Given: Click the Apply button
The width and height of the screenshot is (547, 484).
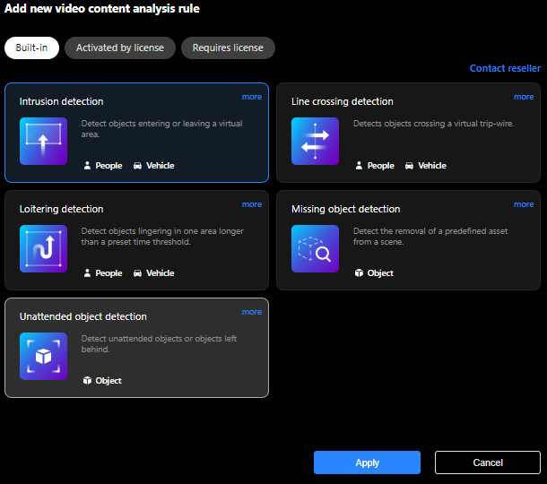Looking at the screenshot, I should pyautogui.click(x=367, y=462).
